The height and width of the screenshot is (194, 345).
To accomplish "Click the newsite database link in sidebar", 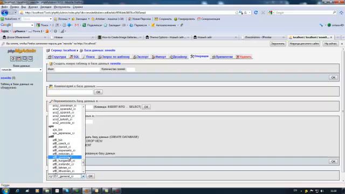I will [x=6, y=78].
